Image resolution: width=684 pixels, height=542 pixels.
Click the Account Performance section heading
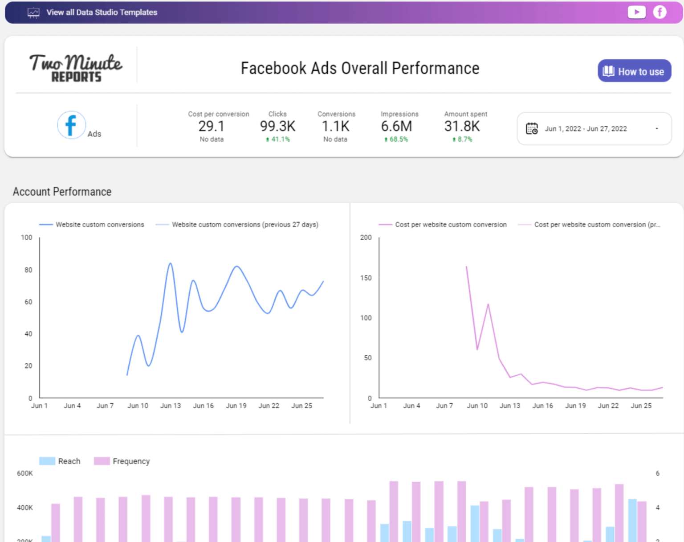[62, 192]
